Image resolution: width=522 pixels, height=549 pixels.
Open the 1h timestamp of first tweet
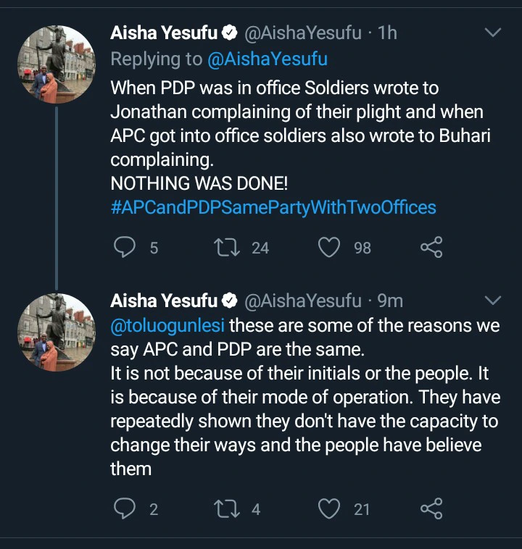tap(388, 33)
